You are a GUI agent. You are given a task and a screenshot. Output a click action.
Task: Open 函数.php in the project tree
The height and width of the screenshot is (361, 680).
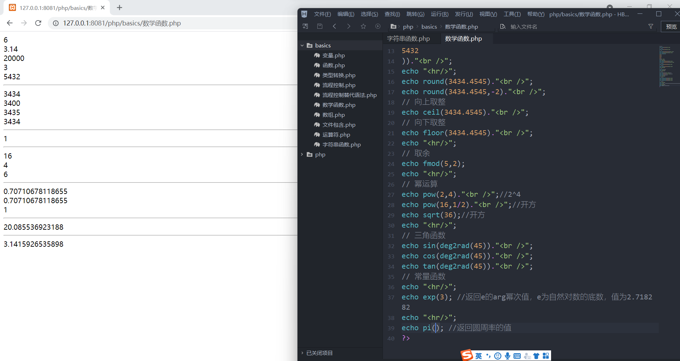pos(333,65)
